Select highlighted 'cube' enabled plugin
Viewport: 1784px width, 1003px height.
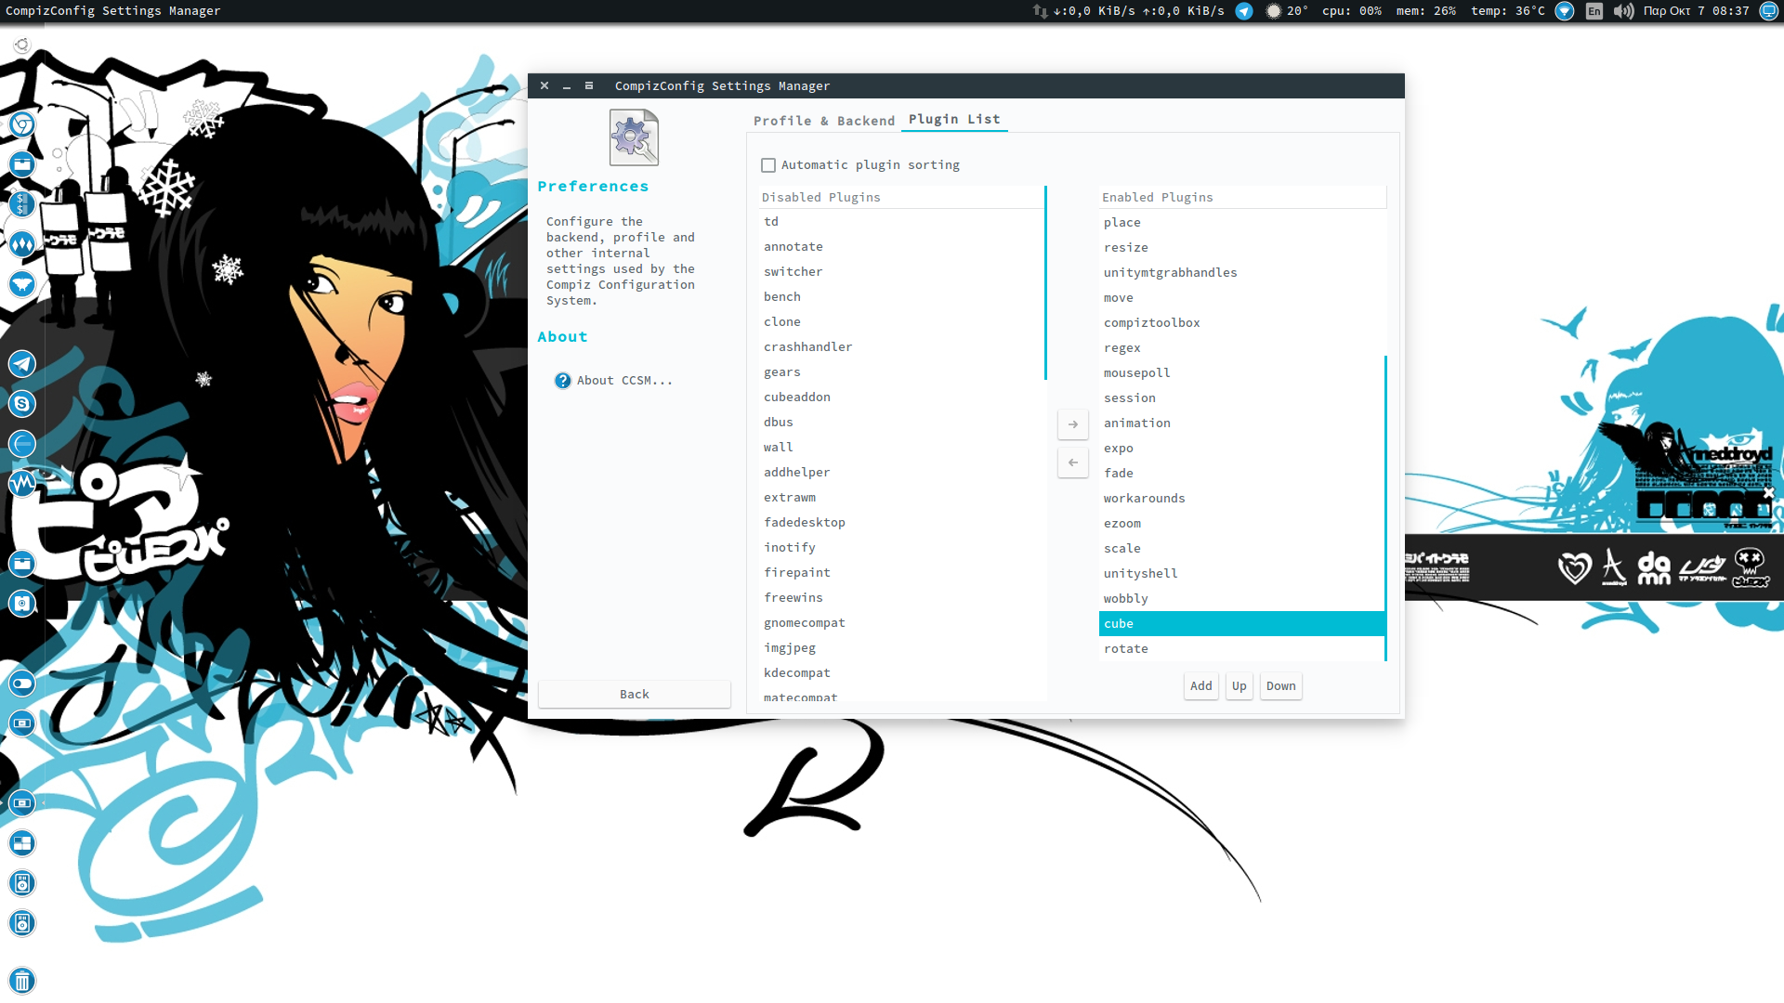tap(1241, 624)
